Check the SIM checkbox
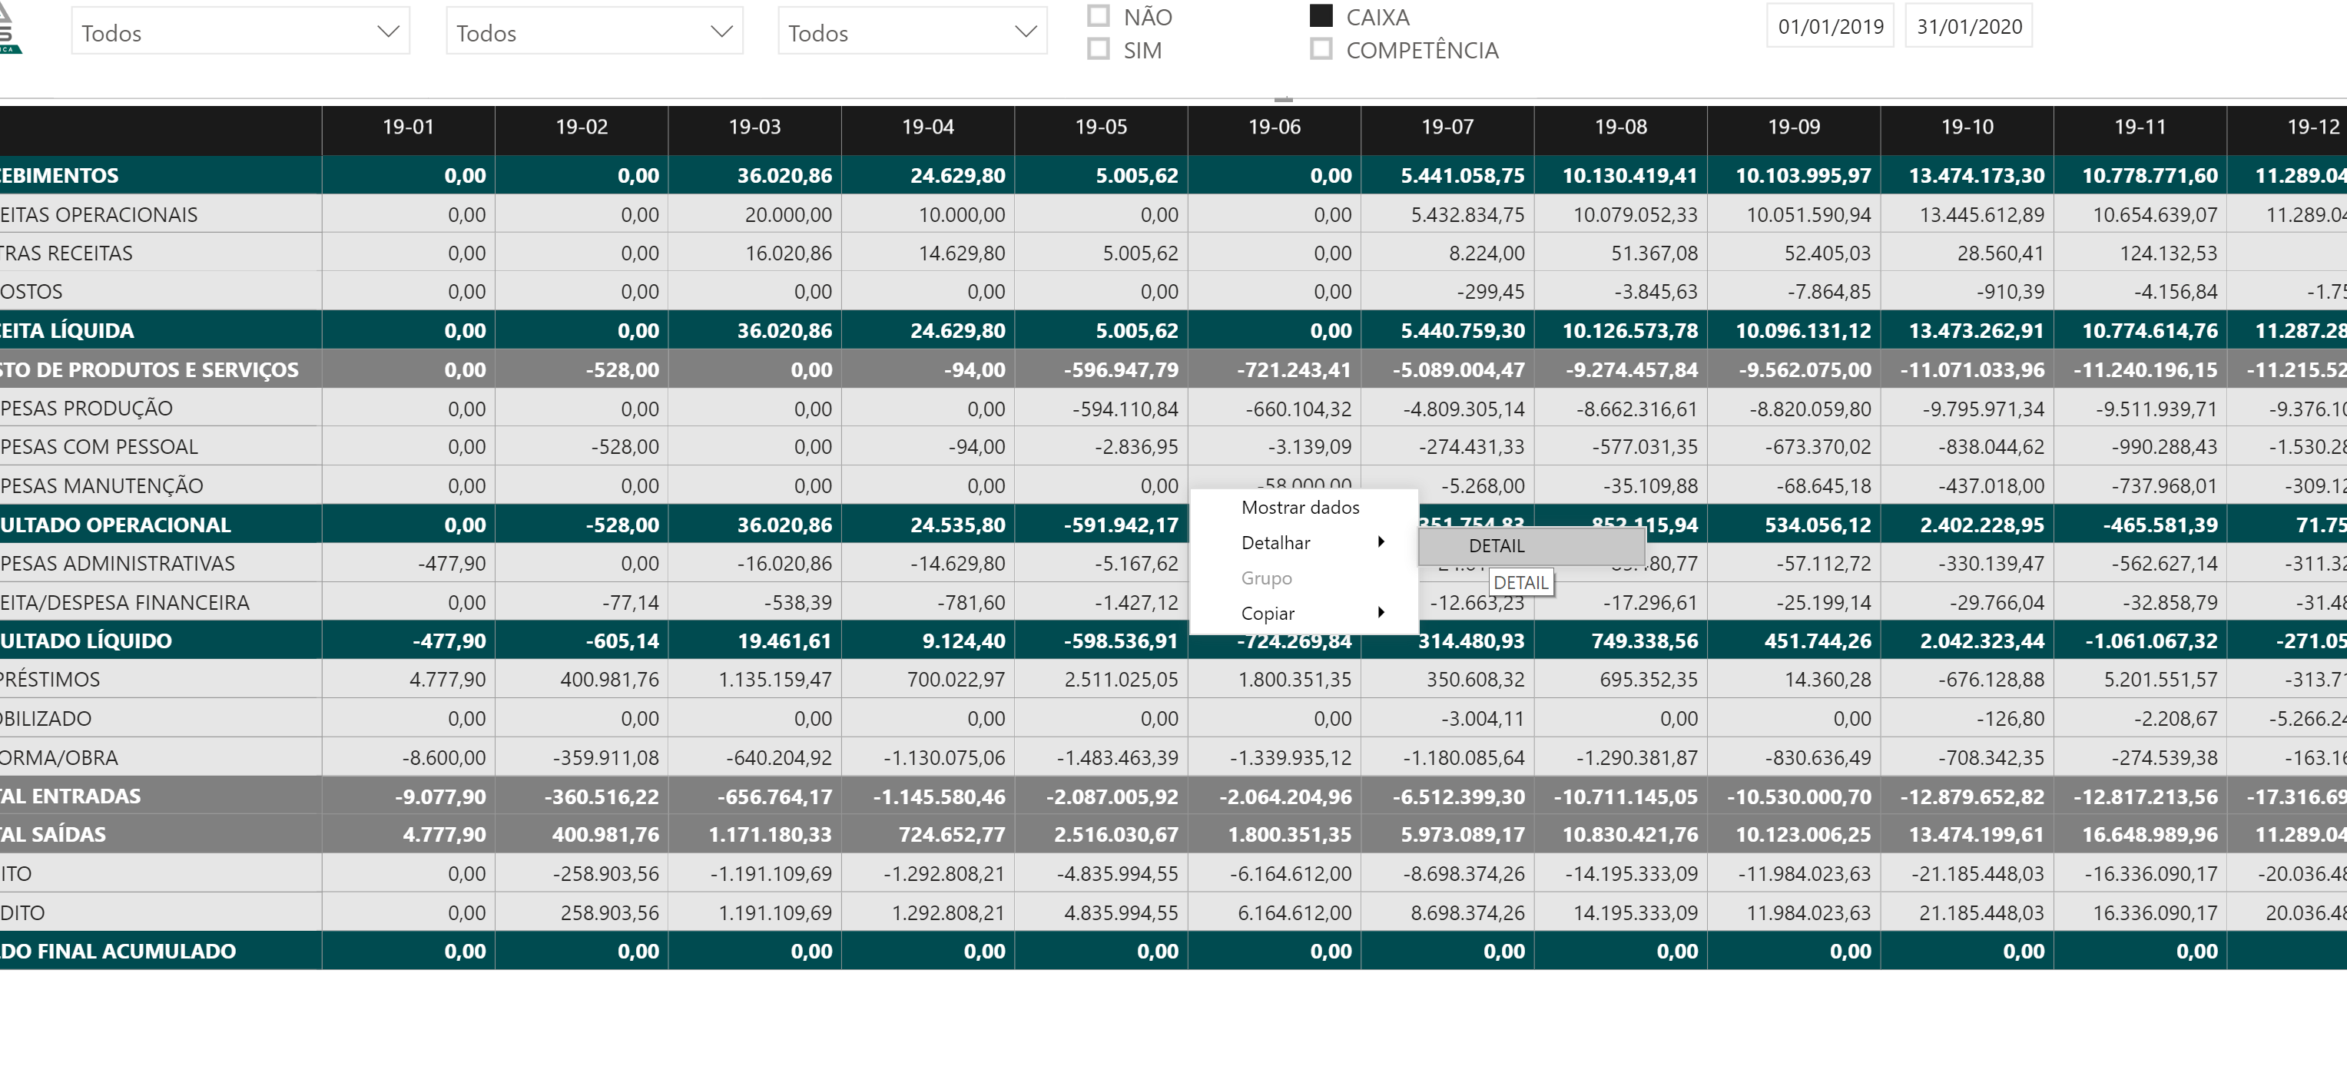The image size is (2347, 1086). (1098, 49)
